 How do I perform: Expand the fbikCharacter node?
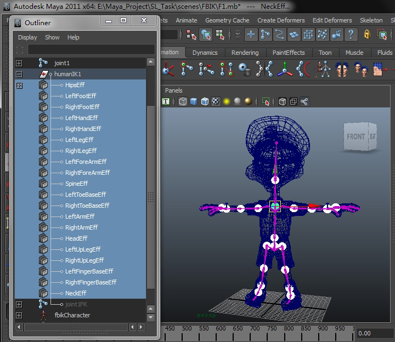point(19,315)
